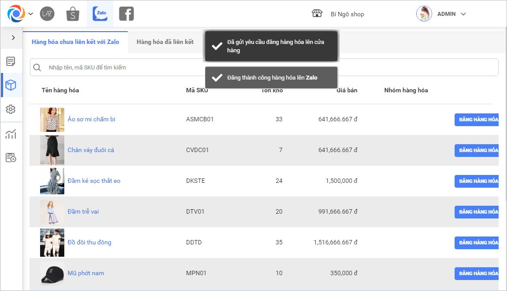Image resolution: width=507 pixels, height=291 pixels.
Task: Open the sync history sidebar icon
Action: pyautogui.click(x=11, y=157)
